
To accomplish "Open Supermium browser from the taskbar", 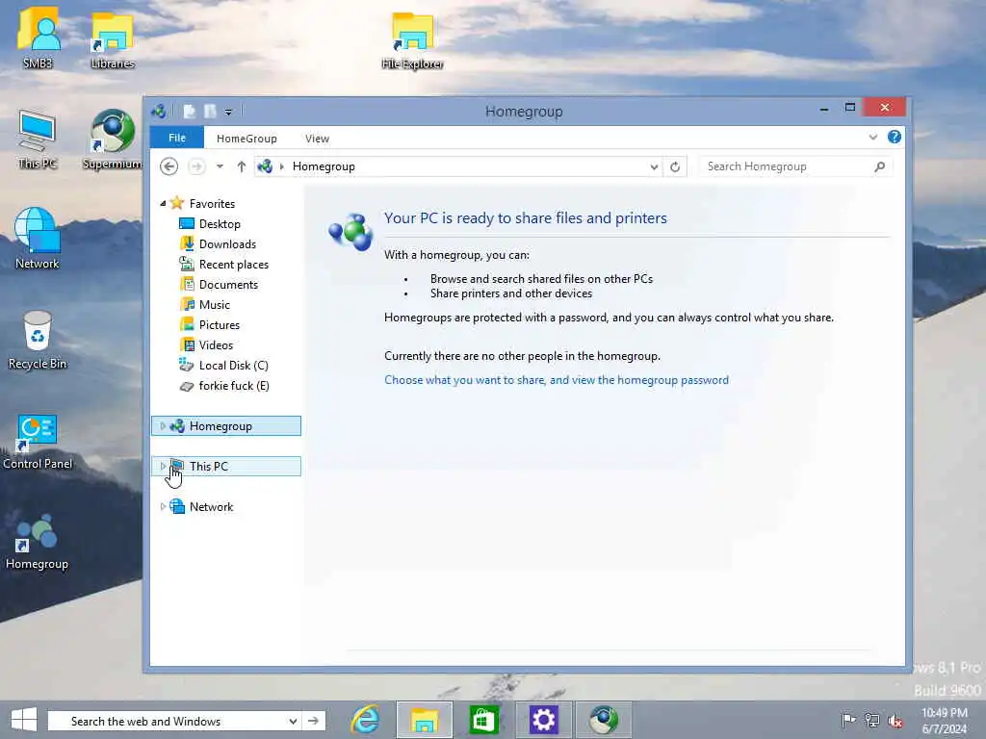I will pos(604,720).
